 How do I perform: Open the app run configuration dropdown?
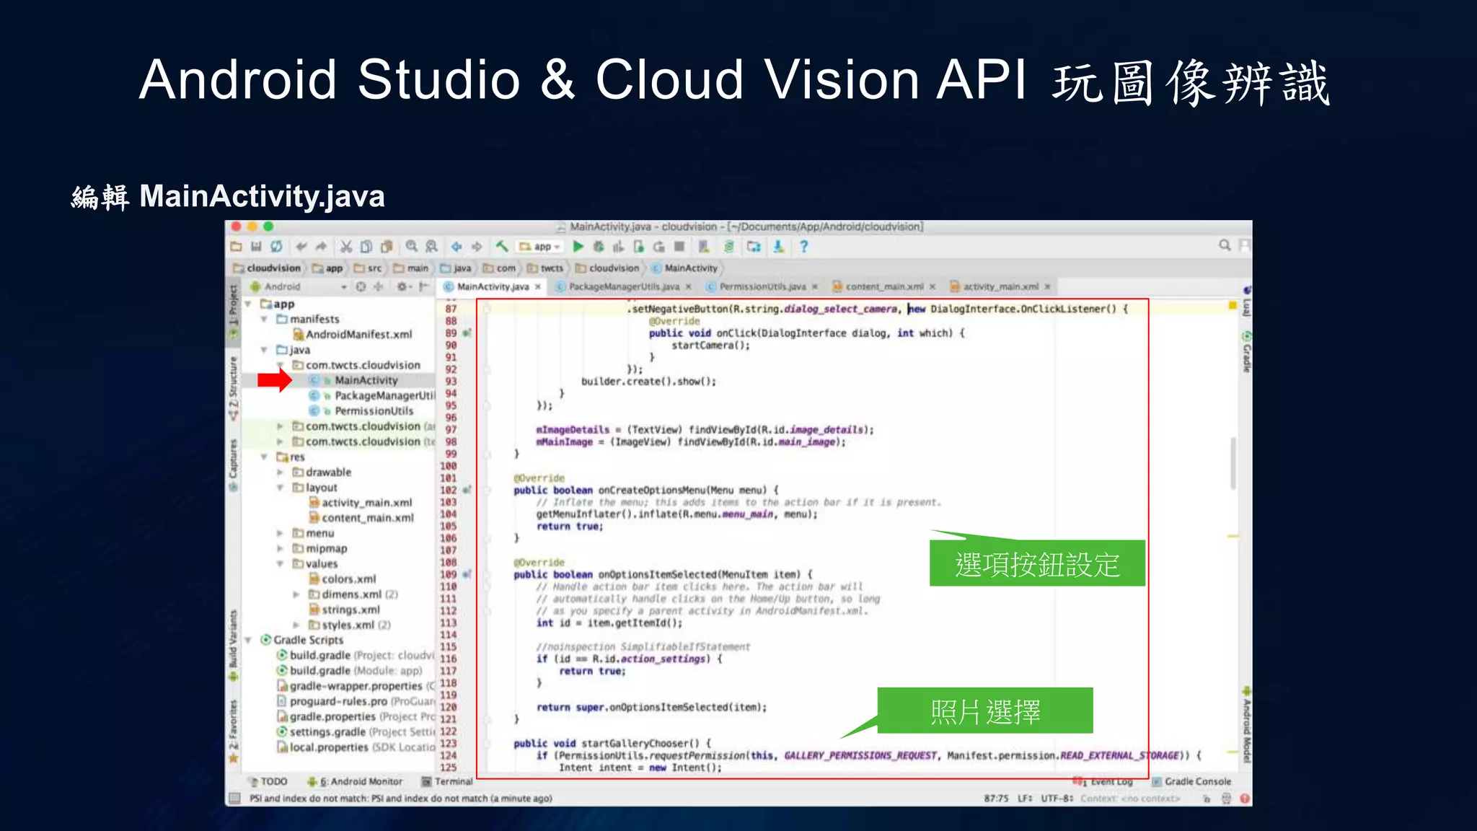(x=540, y=247)
